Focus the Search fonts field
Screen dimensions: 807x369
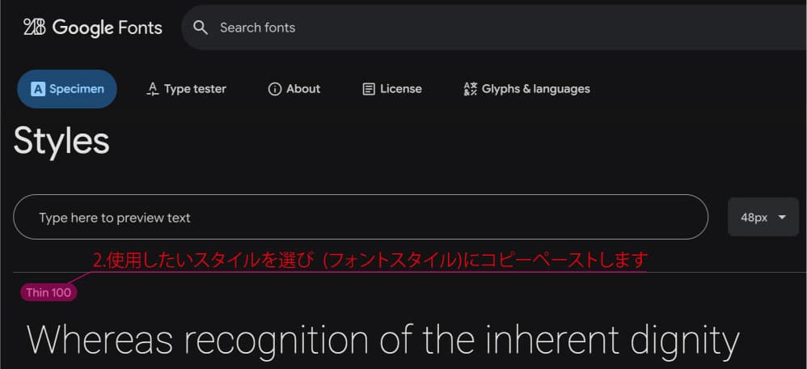485,28
